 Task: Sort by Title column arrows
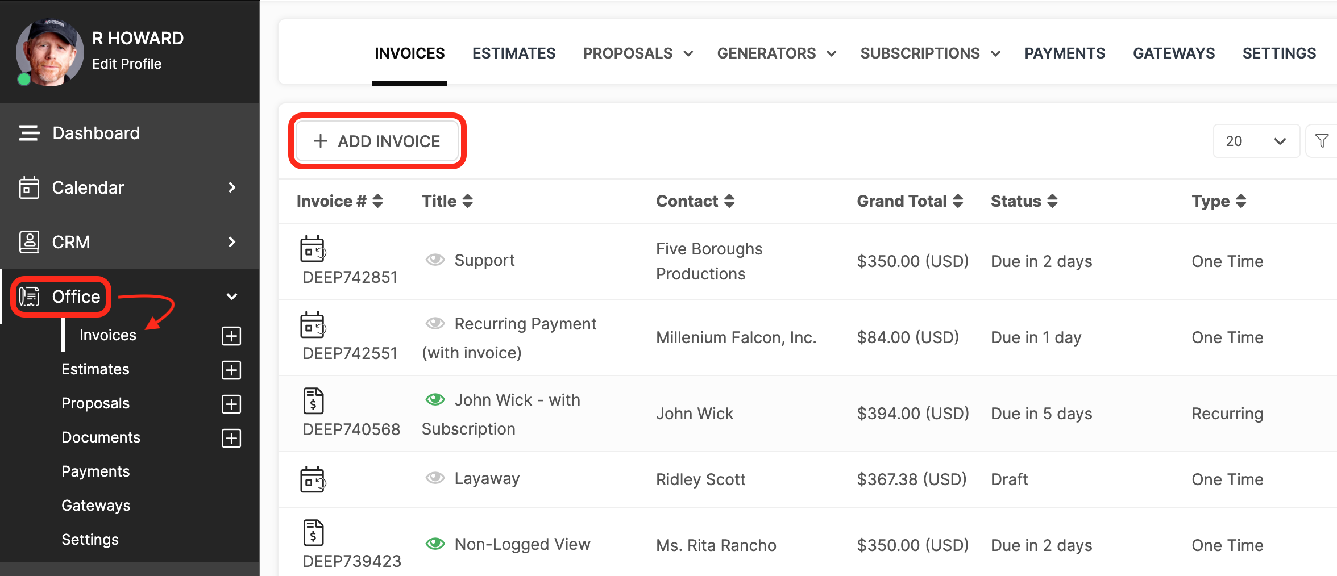pyautogui.click(x=468, y=201)
